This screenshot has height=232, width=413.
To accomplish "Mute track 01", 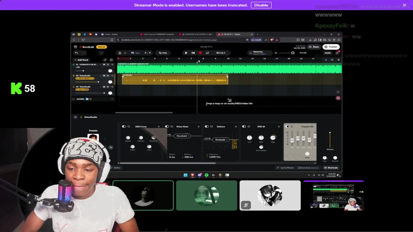I will click(104, 64).
